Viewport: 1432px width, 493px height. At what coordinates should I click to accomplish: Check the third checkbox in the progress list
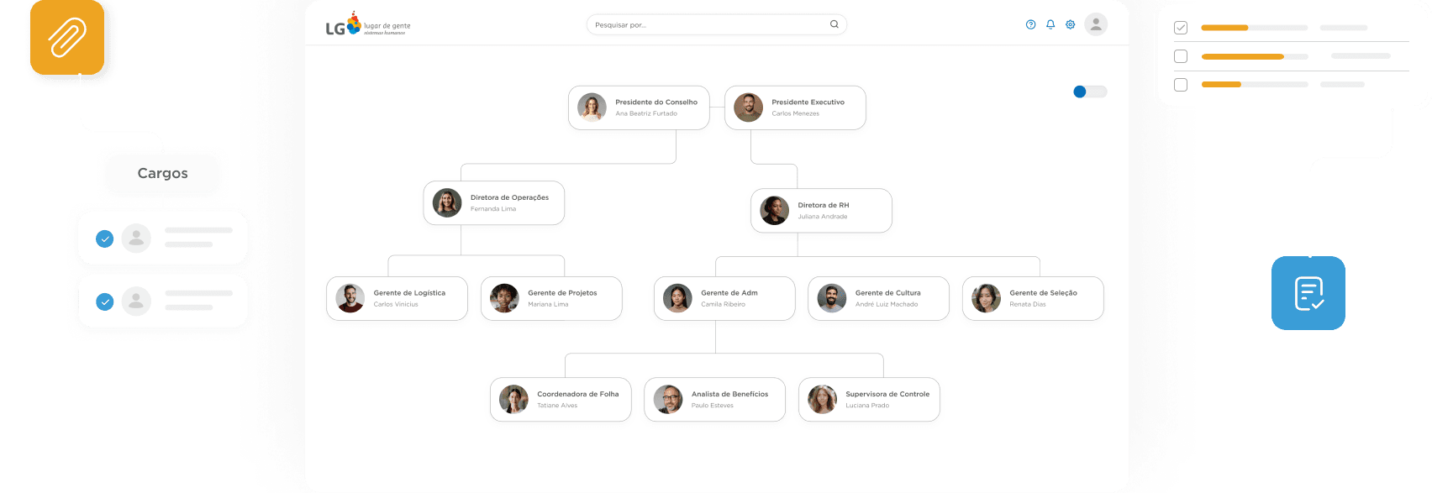coord(1181,85)
